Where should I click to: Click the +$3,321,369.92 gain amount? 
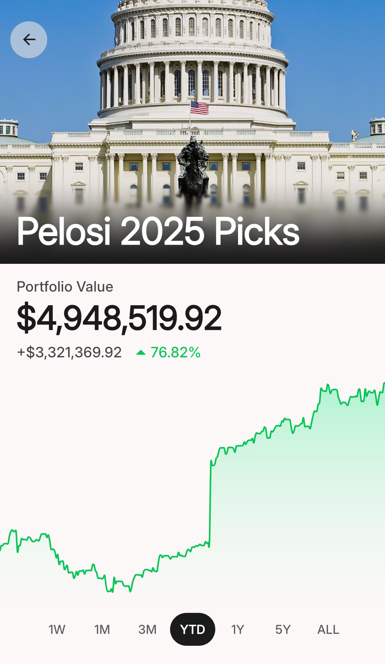coord(70,353)
